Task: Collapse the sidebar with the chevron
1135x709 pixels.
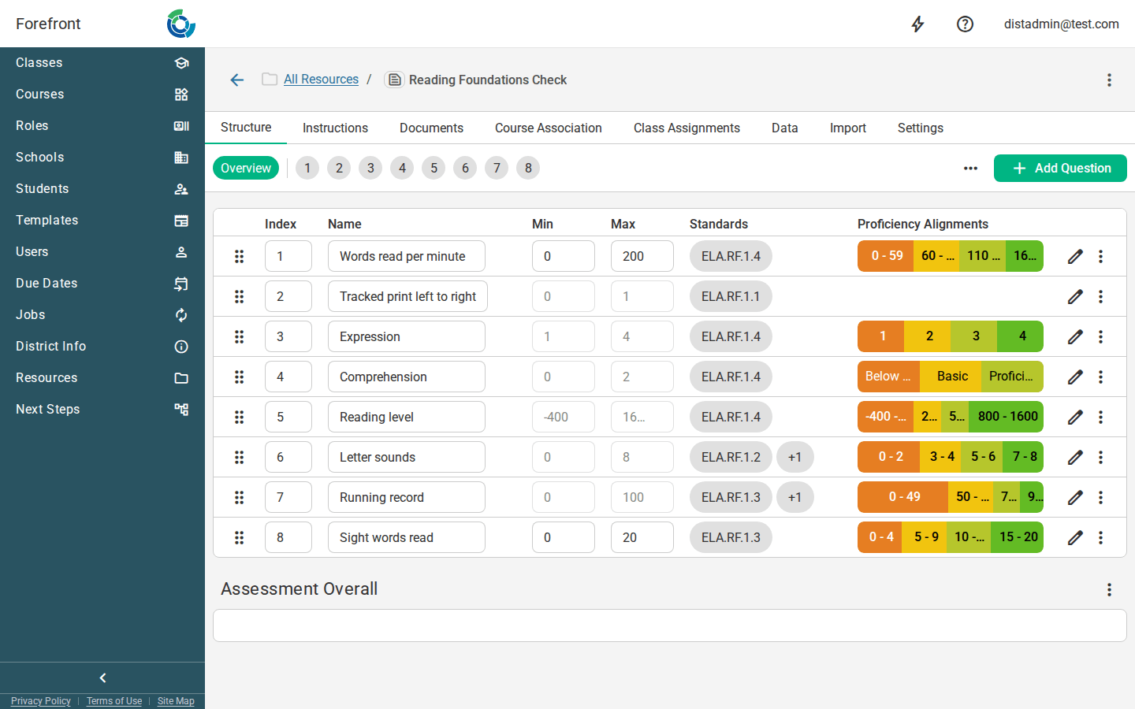Action: click(x=102, y=677)
